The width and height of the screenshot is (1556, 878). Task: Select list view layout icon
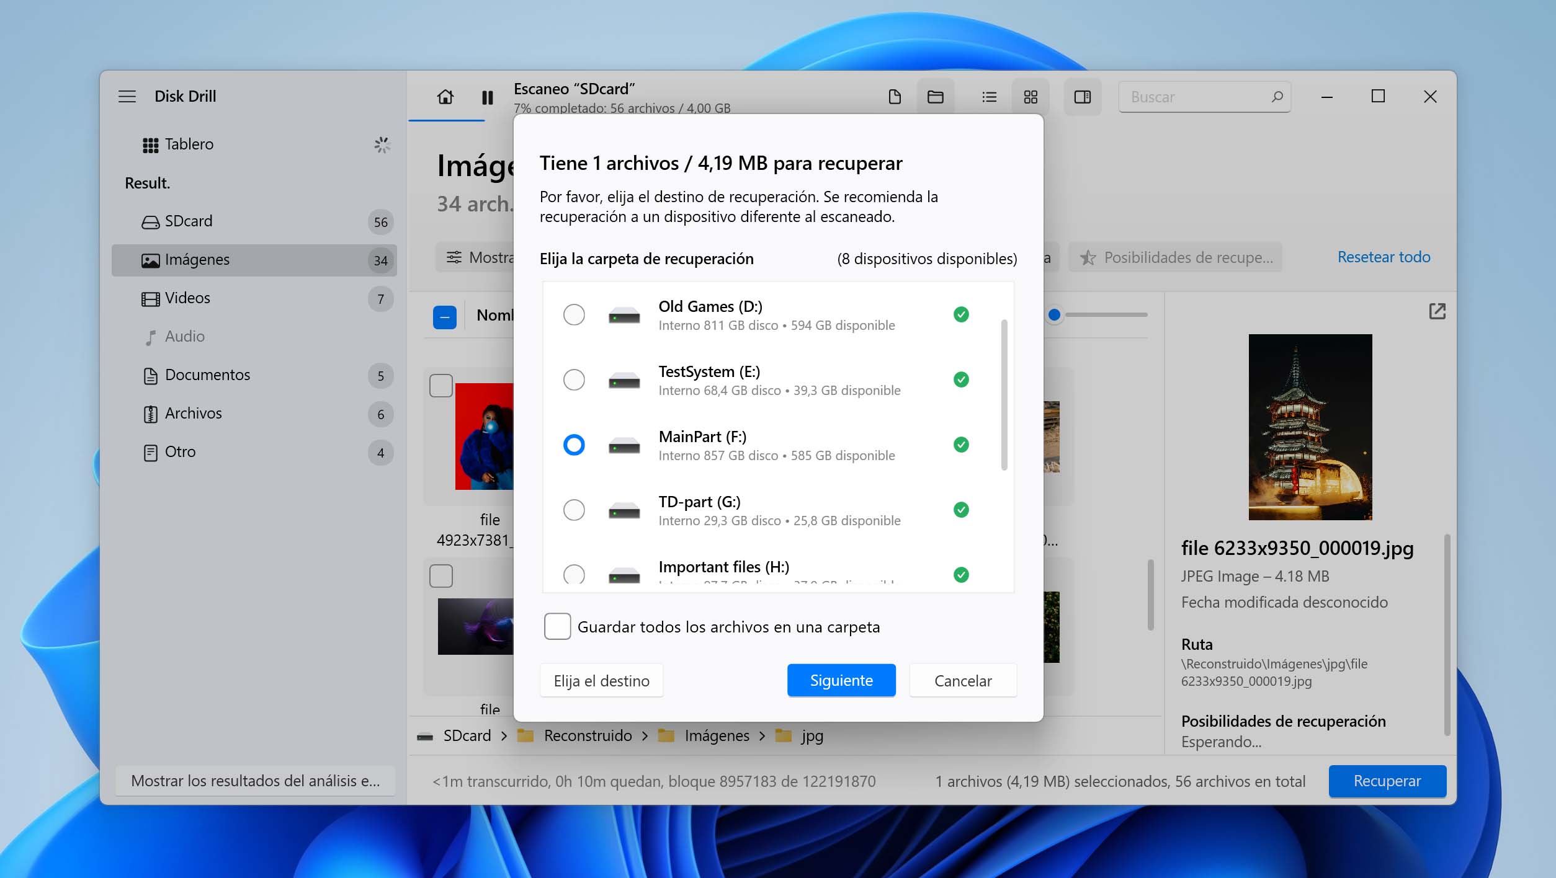pyautogui.click(x=990, y=97)
